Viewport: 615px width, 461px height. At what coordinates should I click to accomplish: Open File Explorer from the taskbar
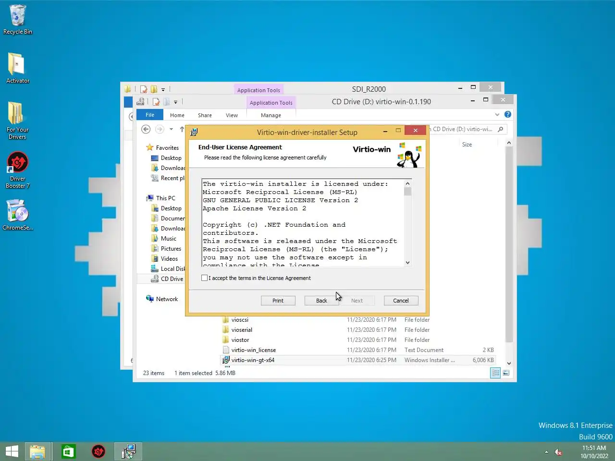click(x=37, y=451)
